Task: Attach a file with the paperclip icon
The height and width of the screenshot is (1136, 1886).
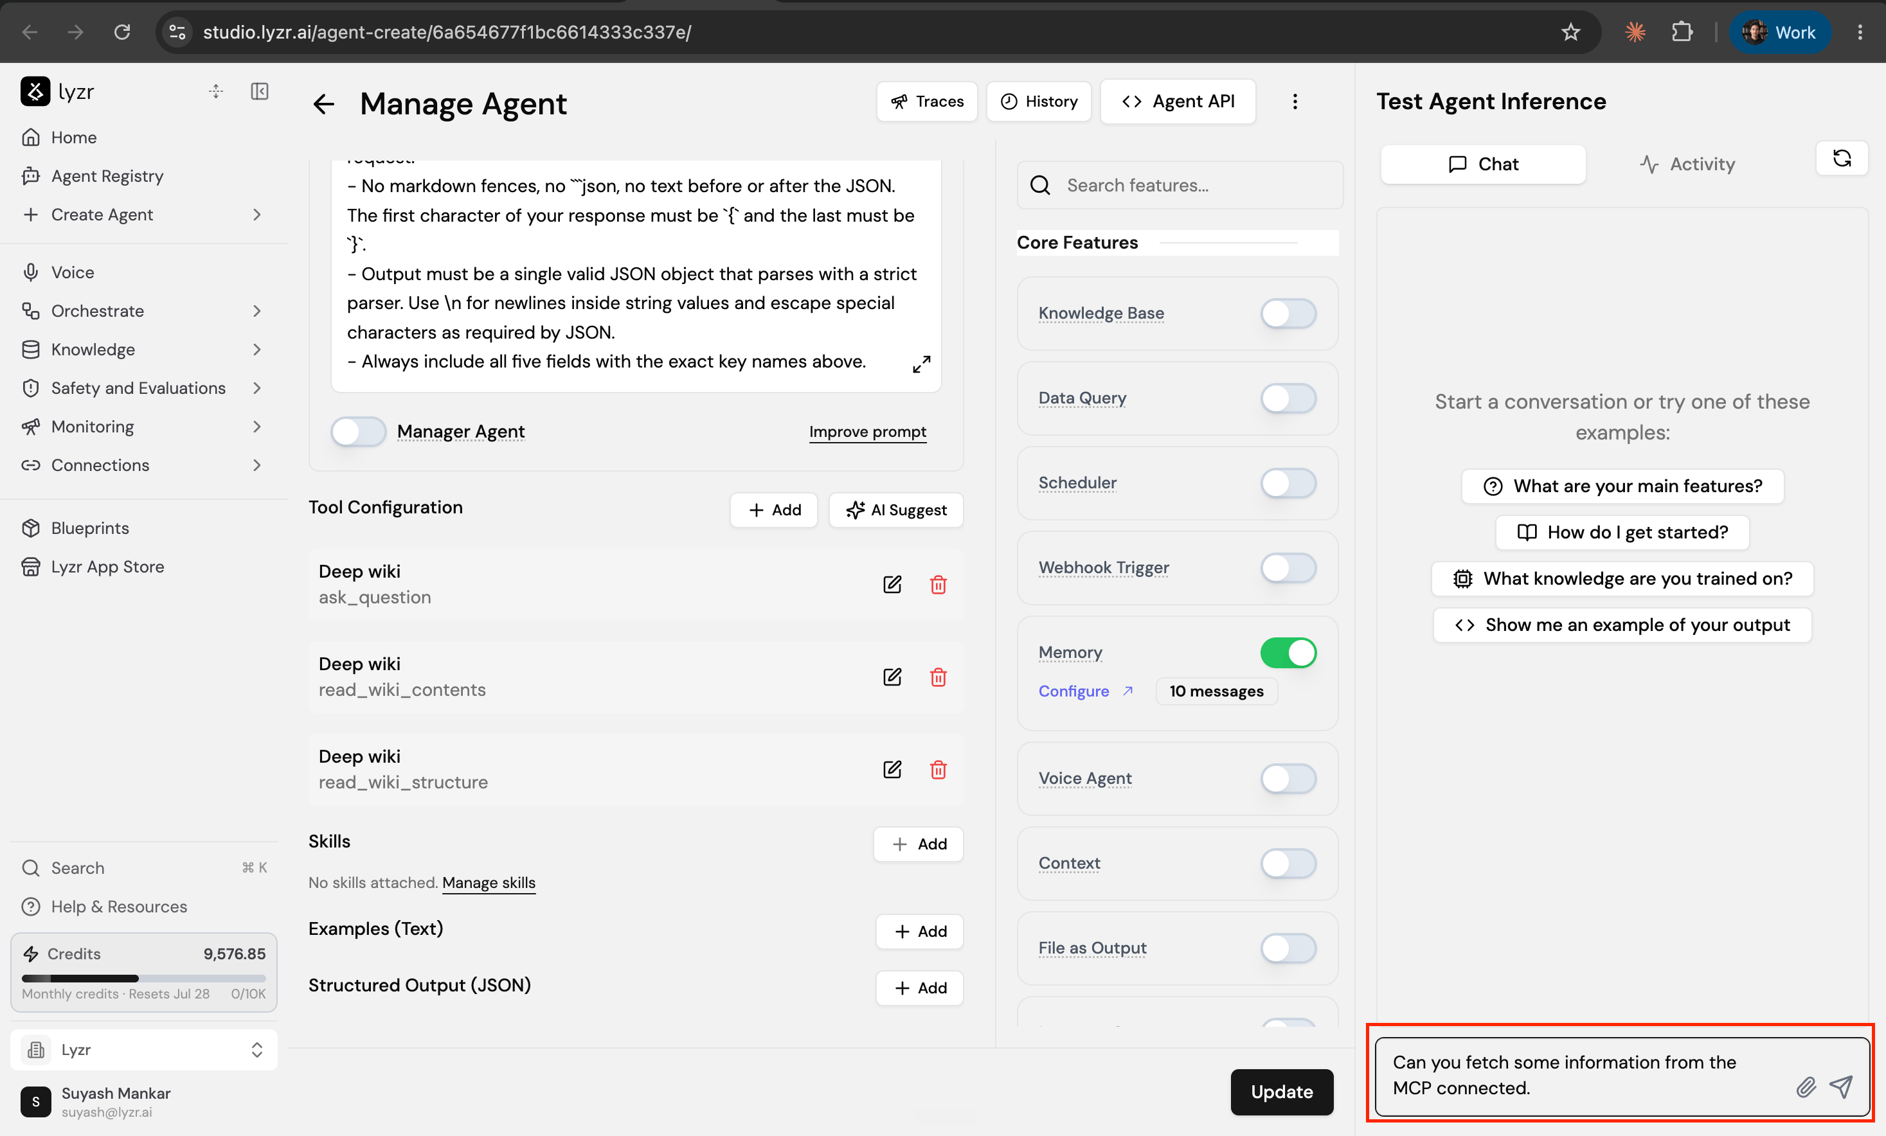Action: click(1806, 1087)
